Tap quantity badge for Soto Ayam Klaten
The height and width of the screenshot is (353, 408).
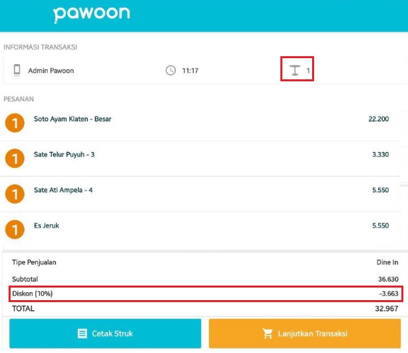[x=15, y=123]
